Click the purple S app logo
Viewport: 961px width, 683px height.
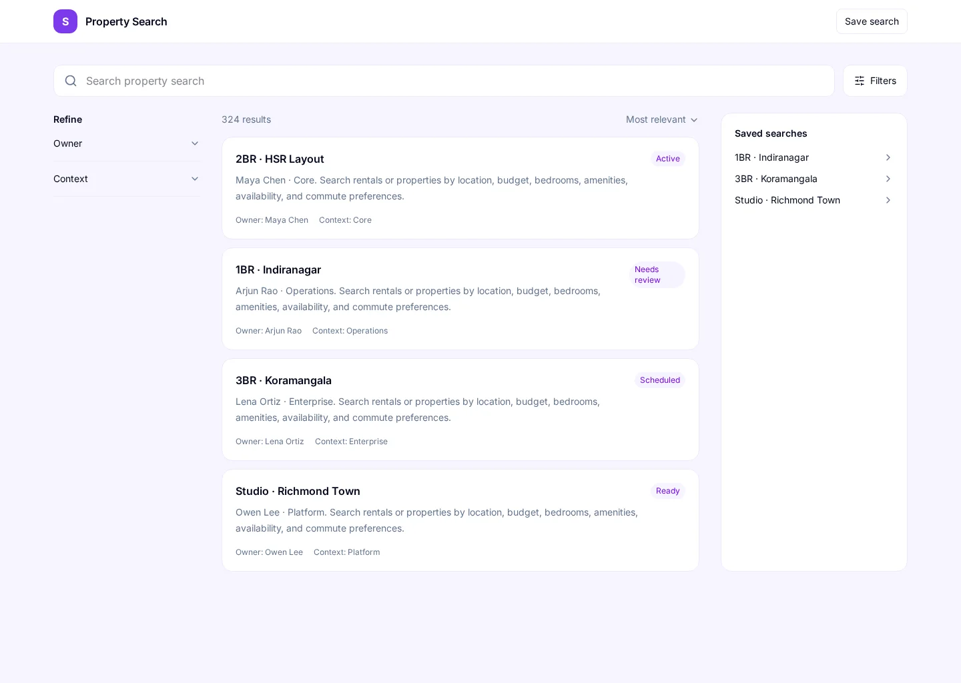pos(65,21)
